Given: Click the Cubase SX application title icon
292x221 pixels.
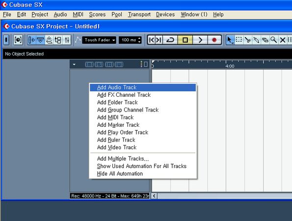Looking at the screenshot, I should 4,4.
